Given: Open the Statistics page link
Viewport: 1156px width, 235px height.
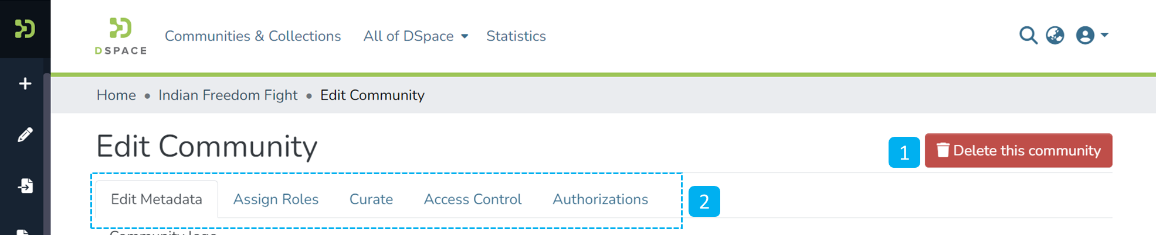Looking at the screenshot, I should tap(516, 36).
